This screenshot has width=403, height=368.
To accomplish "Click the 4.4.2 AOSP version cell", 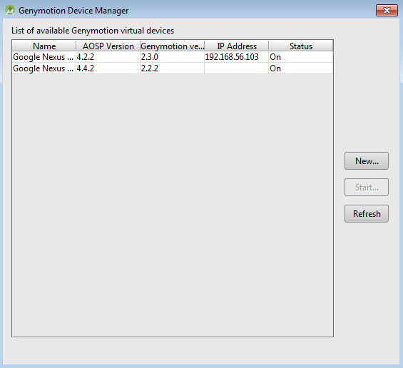I will tap(108, 68).
